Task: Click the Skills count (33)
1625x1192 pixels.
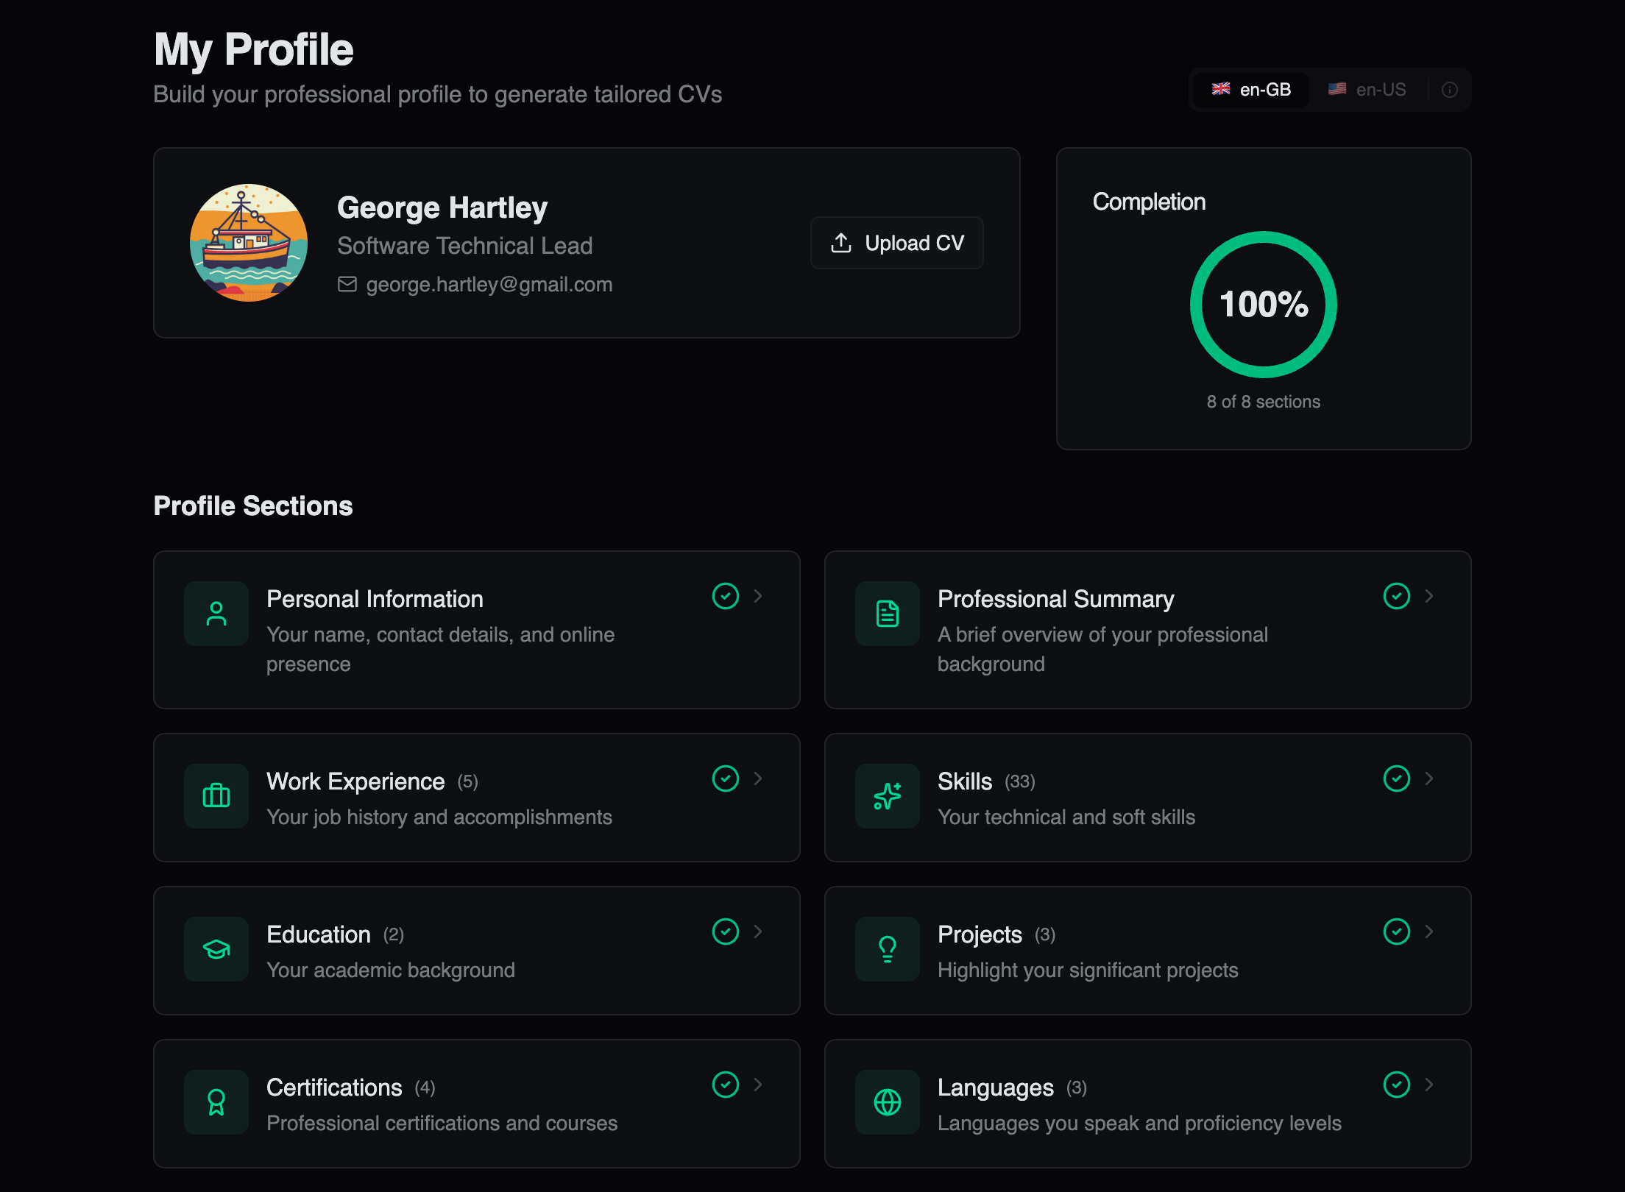Action: pyautogui.click(x=1020, y=781)
